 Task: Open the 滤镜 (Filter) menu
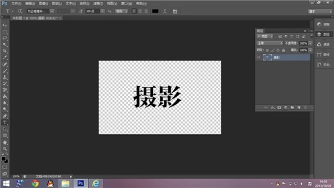[97, 3]
